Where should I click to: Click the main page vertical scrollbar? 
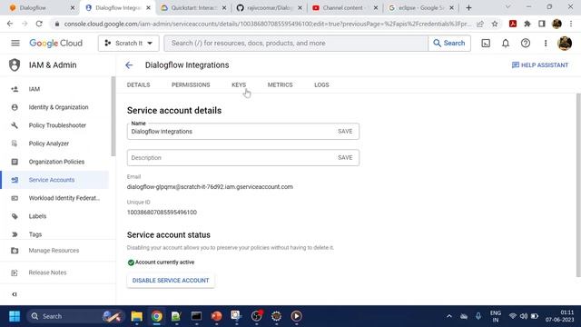coord(578,185)
